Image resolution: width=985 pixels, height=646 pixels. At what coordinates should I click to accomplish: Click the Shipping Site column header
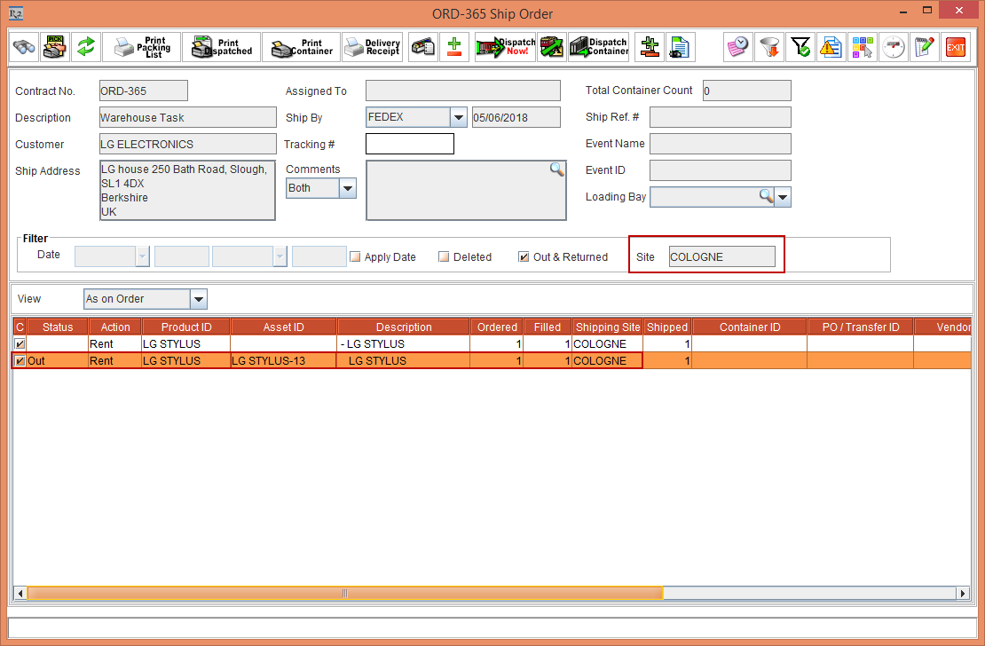pos(607,327)
